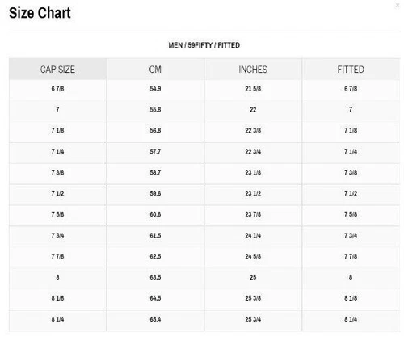Viewport: 404px width, 337px height.
Task: Click the CAP SIZE column header
Action: [x=57, y=70]
